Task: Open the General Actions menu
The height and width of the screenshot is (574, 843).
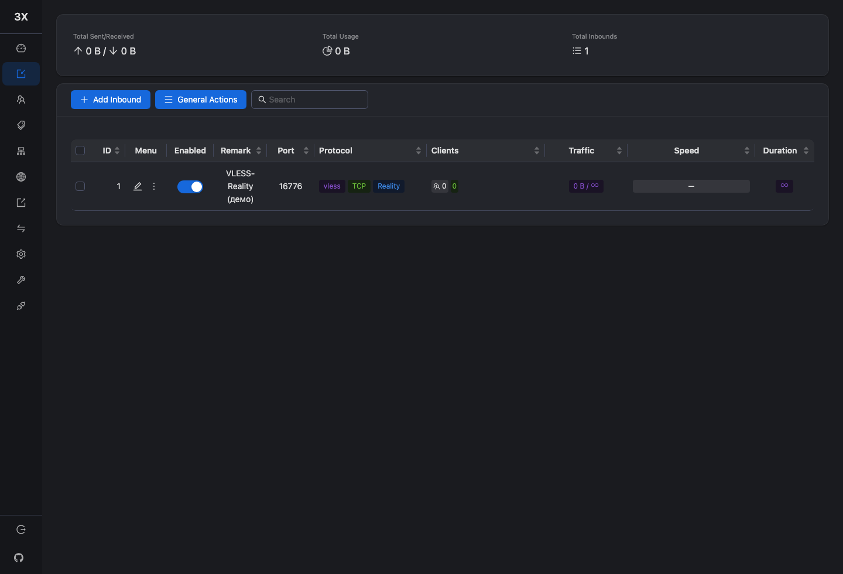Action: tap(201, 100)
